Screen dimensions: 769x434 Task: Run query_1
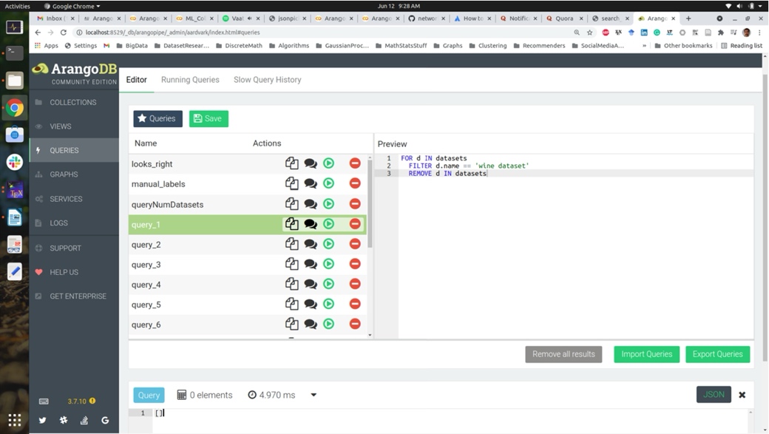coord(328,224)
